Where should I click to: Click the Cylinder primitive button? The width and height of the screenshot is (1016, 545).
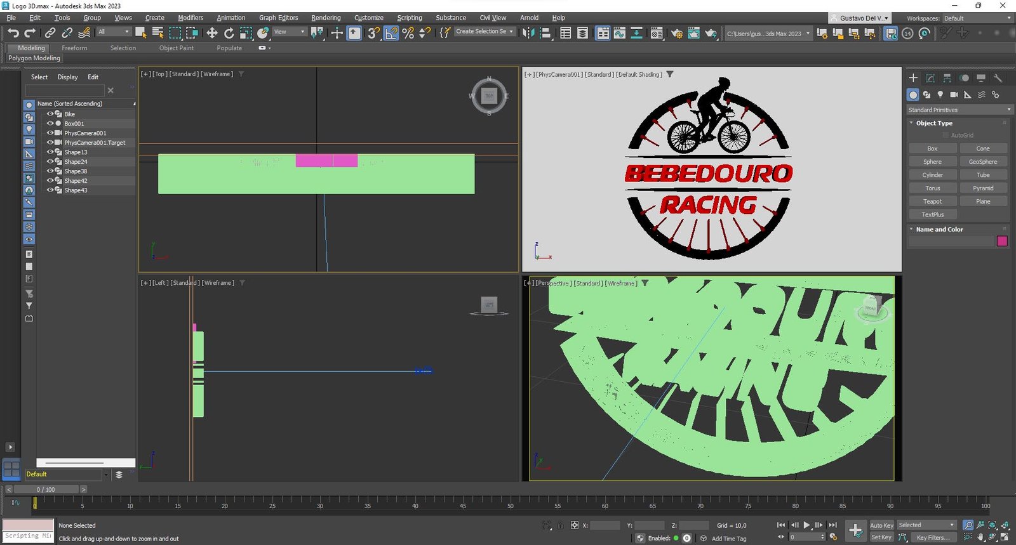932,175
